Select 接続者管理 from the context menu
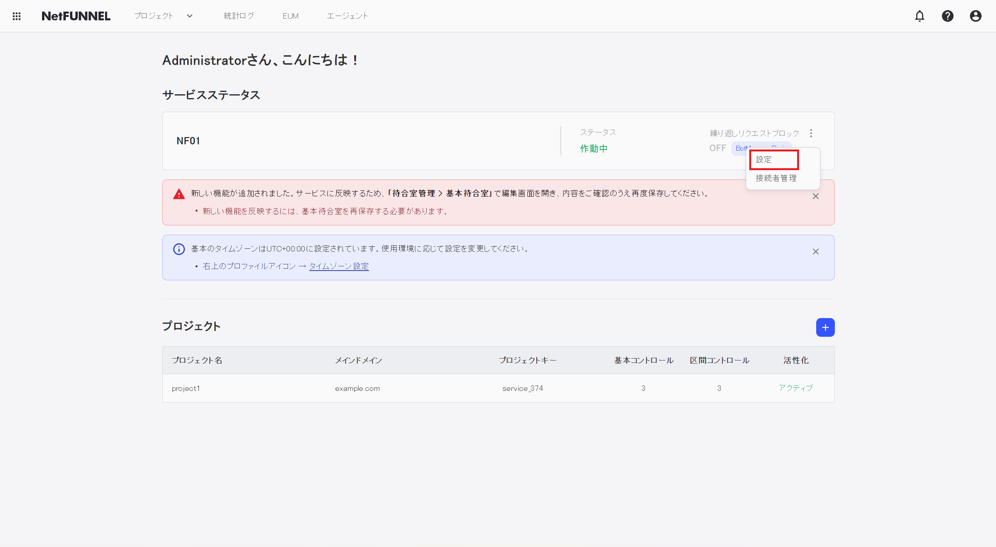Image resolution: width=996 pixels, height=547 pixels. [x=775, y=178]
